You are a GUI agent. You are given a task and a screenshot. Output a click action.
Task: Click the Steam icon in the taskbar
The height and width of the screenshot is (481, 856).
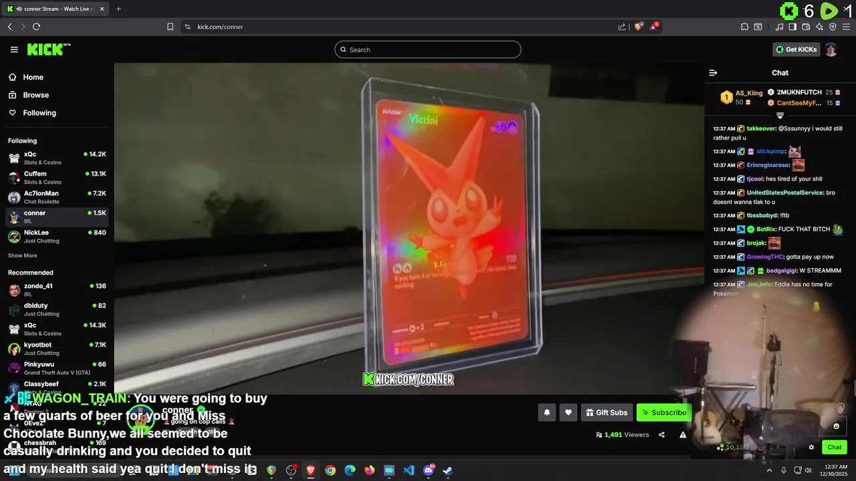tap(447, 470)
